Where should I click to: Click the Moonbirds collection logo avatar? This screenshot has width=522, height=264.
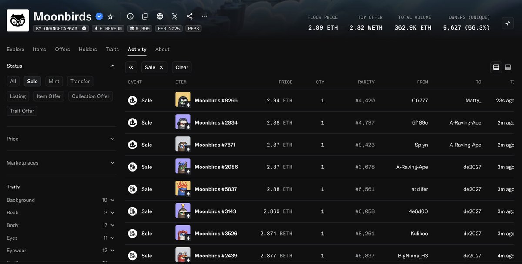[18, 20]
